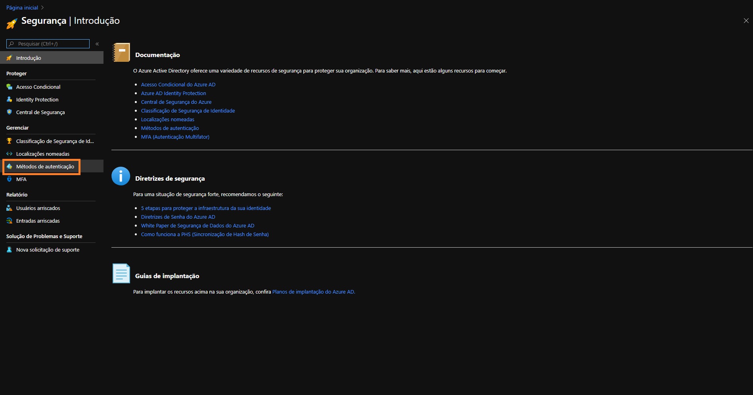The height and width of the screenshot is (395, 753).
Task: Click the Guias de implantação heading
Action: [167, 276]
